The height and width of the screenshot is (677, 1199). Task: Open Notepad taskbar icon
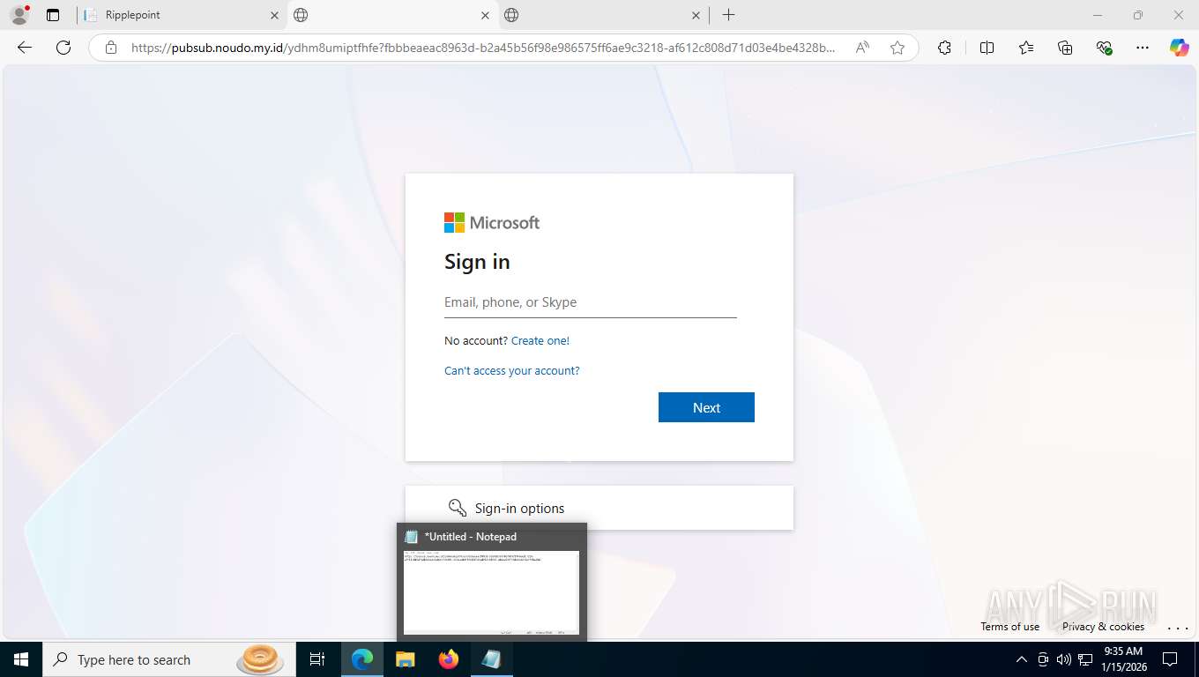(x=492, y=659)
